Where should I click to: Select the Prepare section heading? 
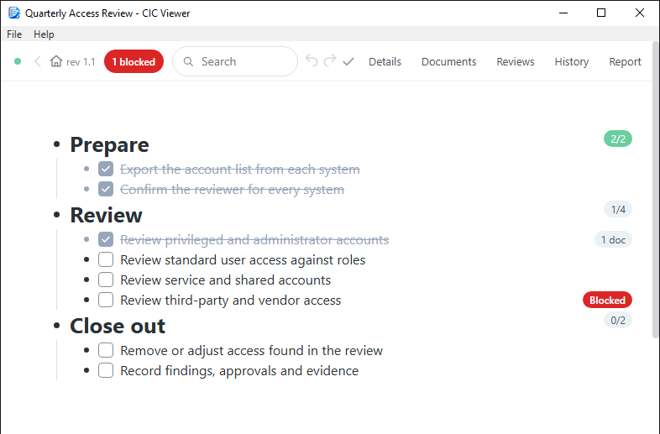point(109,145)
